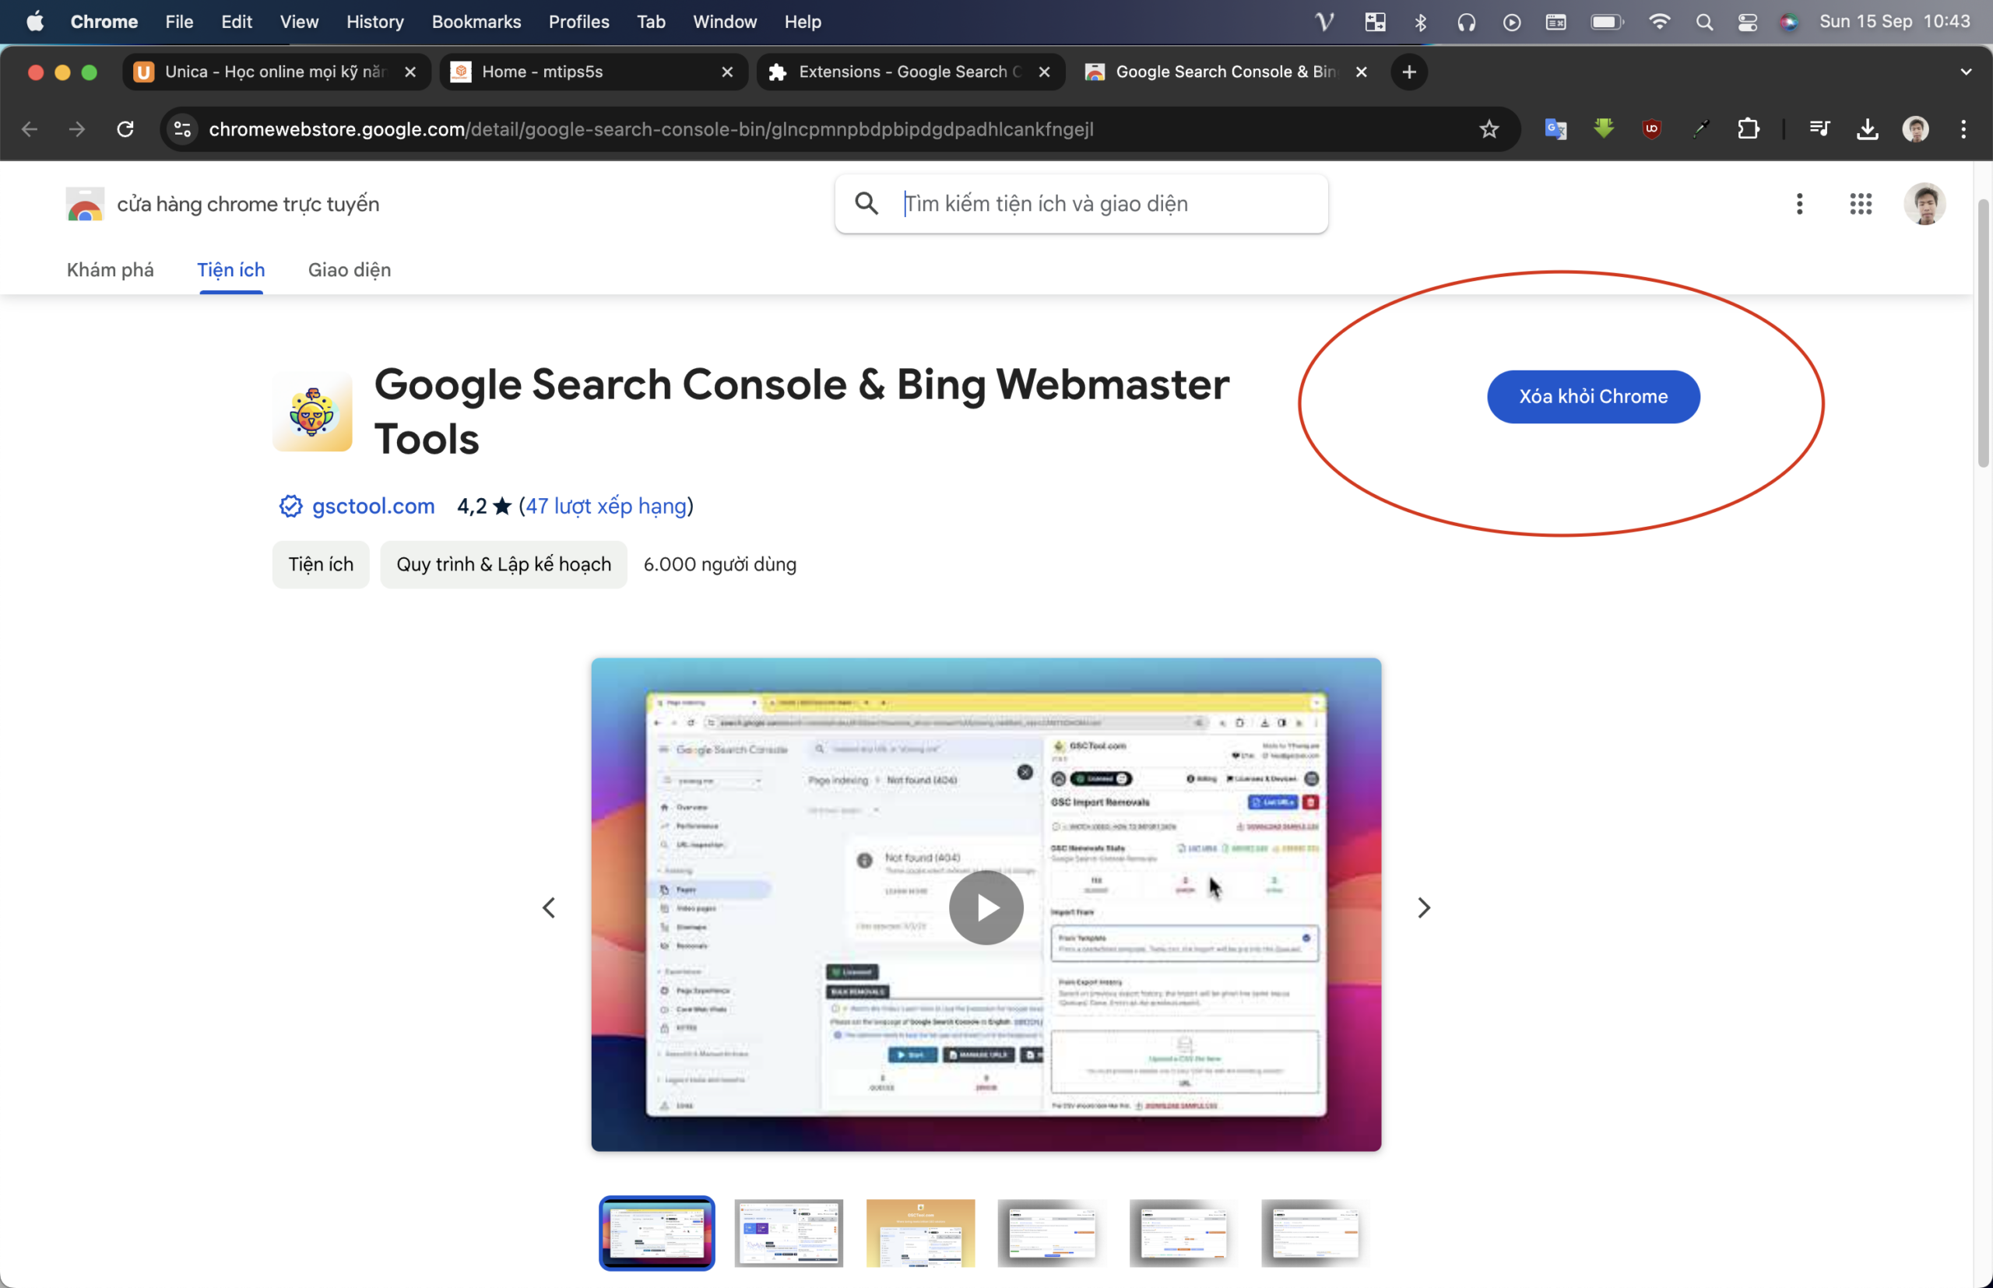Open Google account avatar in store
The image size is (1993, 1288).
click(x=1924, y=204)
